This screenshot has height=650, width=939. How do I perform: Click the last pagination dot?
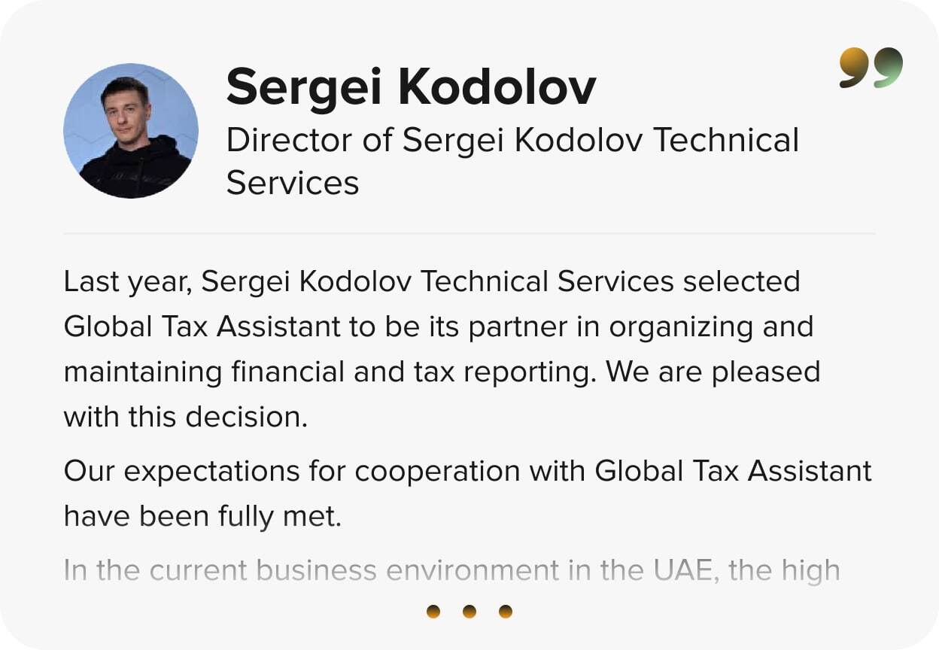pos(506,612)
